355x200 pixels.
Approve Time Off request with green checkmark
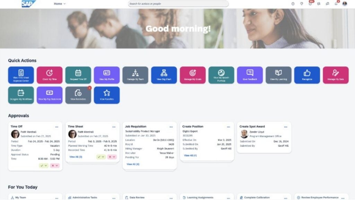pyautogui.click(x=42, y=166)
